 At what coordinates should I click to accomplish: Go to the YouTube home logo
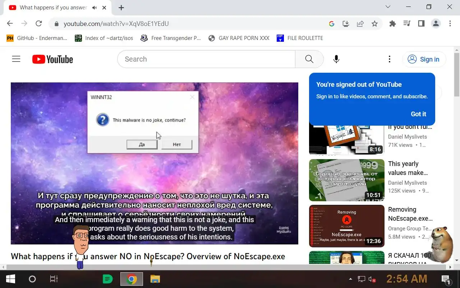click(x=52, y=59)
